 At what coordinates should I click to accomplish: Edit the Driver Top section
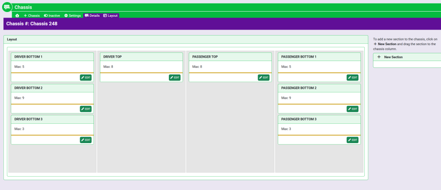(174, 78)
